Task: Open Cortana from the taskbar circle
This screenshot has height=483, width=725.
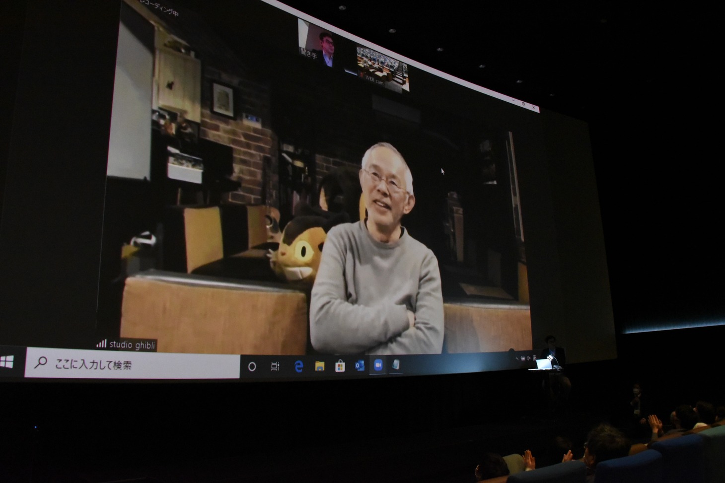Action: 252,367
